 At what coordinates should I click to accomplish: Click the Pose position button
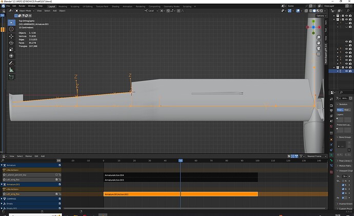[x=340, y=110]
